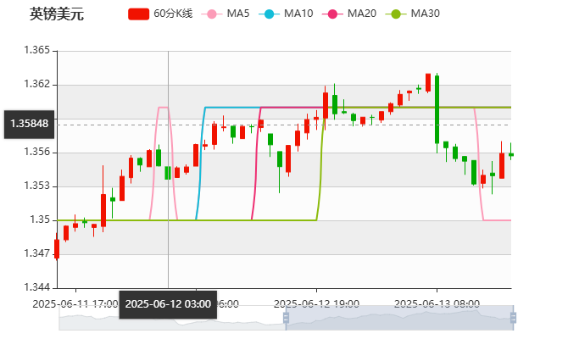This screenshot has width=568, height=339.
Task: Click the unselected dark area of zoom bar
Action: pyautogui.click(x=170, y=319)
